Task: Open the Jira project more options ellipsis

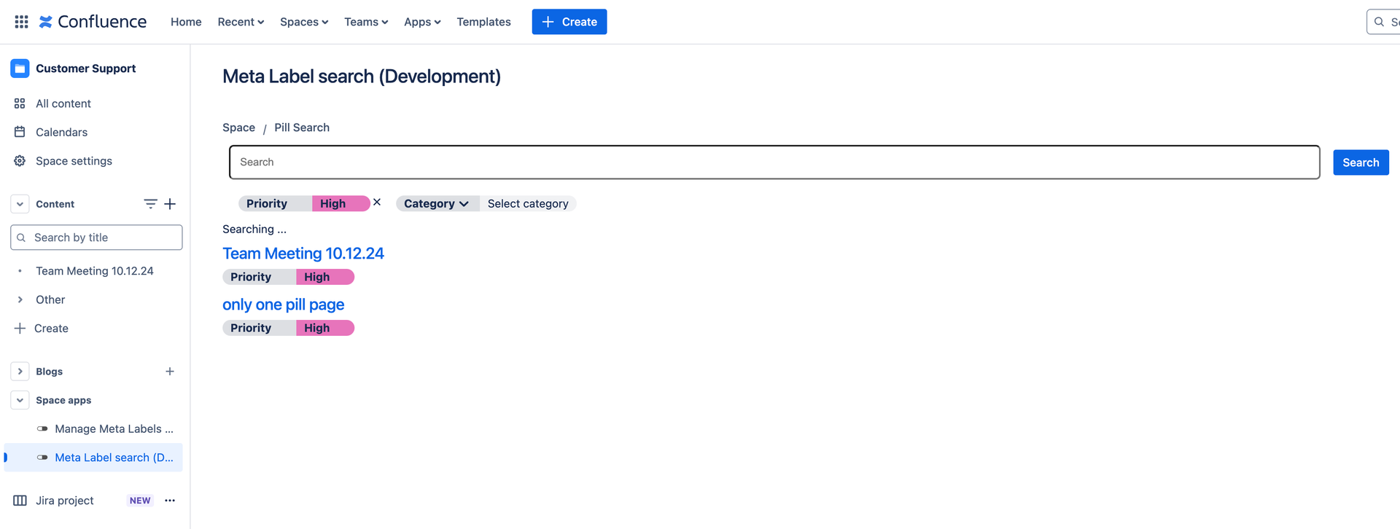Action: [x=170, y=501]
